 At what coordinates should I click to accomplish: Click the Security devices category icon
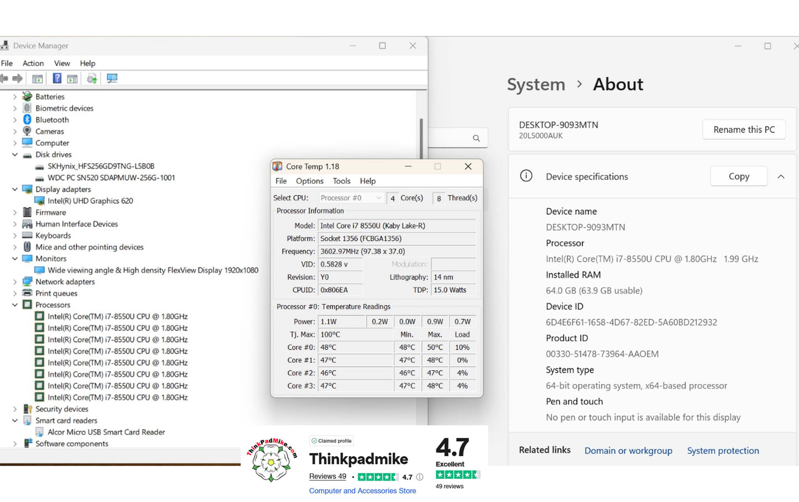pos(27,409)
